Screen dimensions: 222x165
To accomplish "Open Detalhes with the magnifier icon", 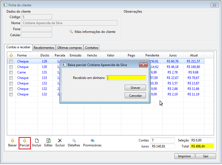I will point(74,141).
